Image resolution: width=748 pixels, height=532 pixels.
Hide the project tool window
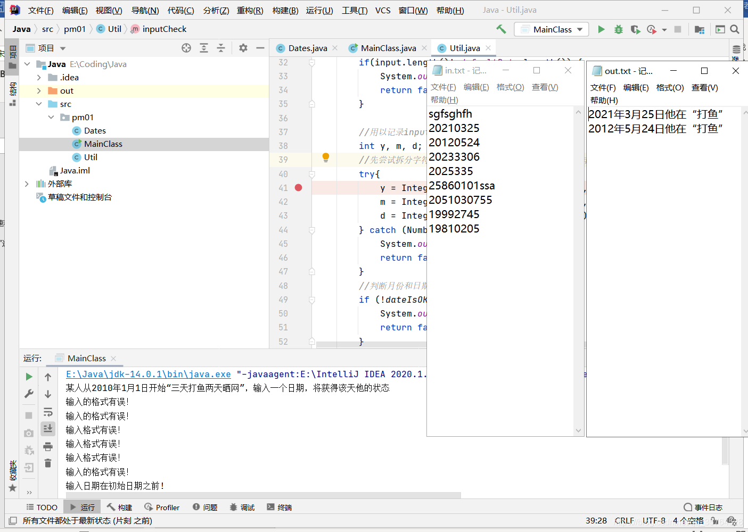pyautogui.click(x=260, y=48)
